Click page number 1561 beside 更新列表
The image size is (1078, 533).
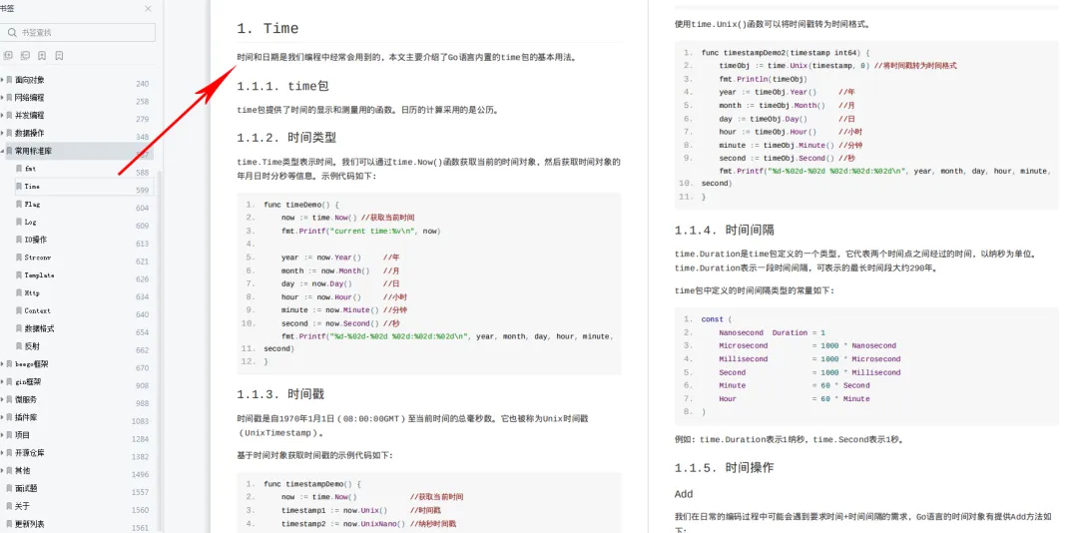click(x=141, y=527)
